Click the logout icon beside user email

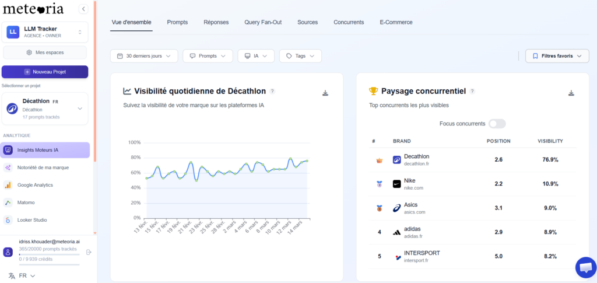tap(89, 252)
